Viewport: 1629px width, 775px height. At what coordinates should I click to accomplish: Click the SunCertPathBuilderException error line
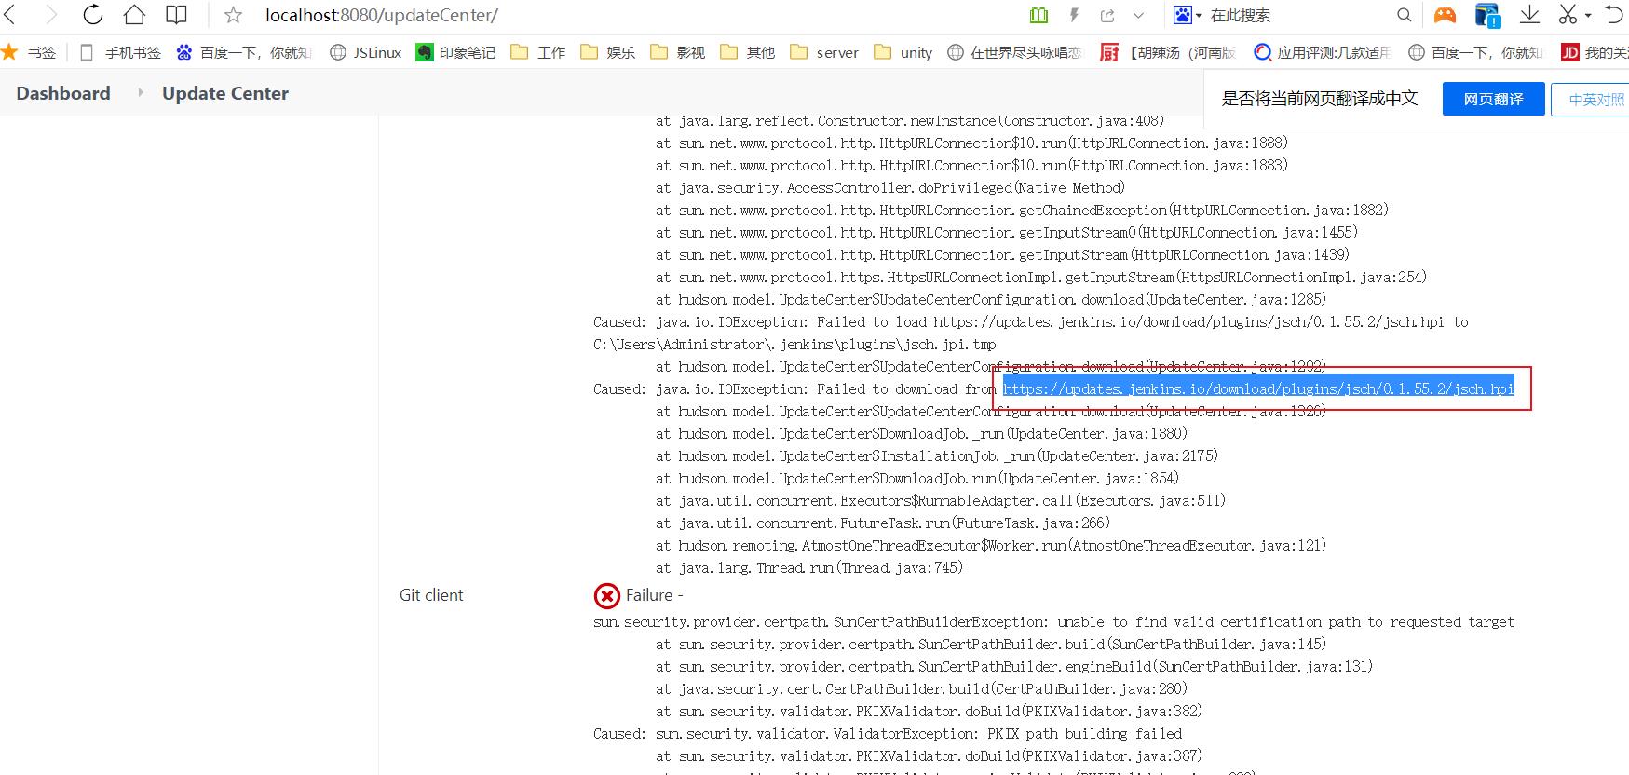tap(1053, 622)
